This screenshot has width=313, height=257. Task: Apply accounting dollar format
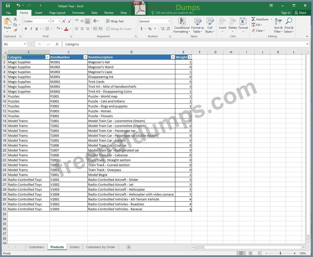[142, 29]
